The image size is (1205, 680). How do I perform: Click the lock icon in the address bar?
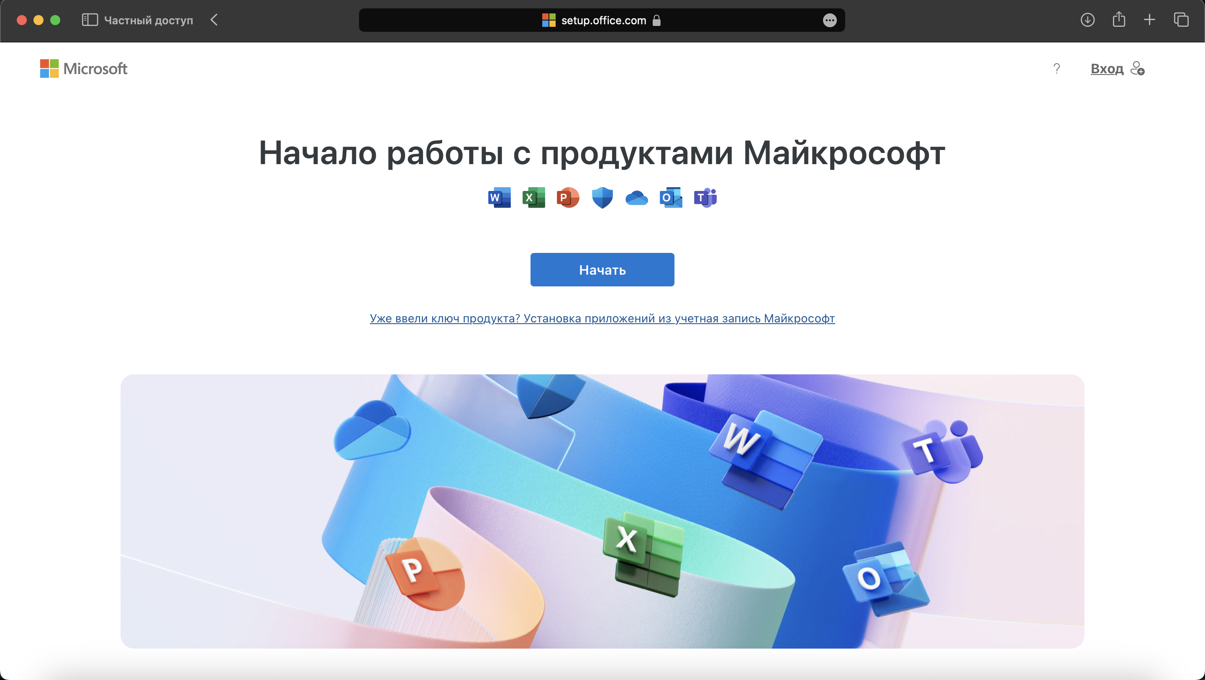(x=656, y=20)
